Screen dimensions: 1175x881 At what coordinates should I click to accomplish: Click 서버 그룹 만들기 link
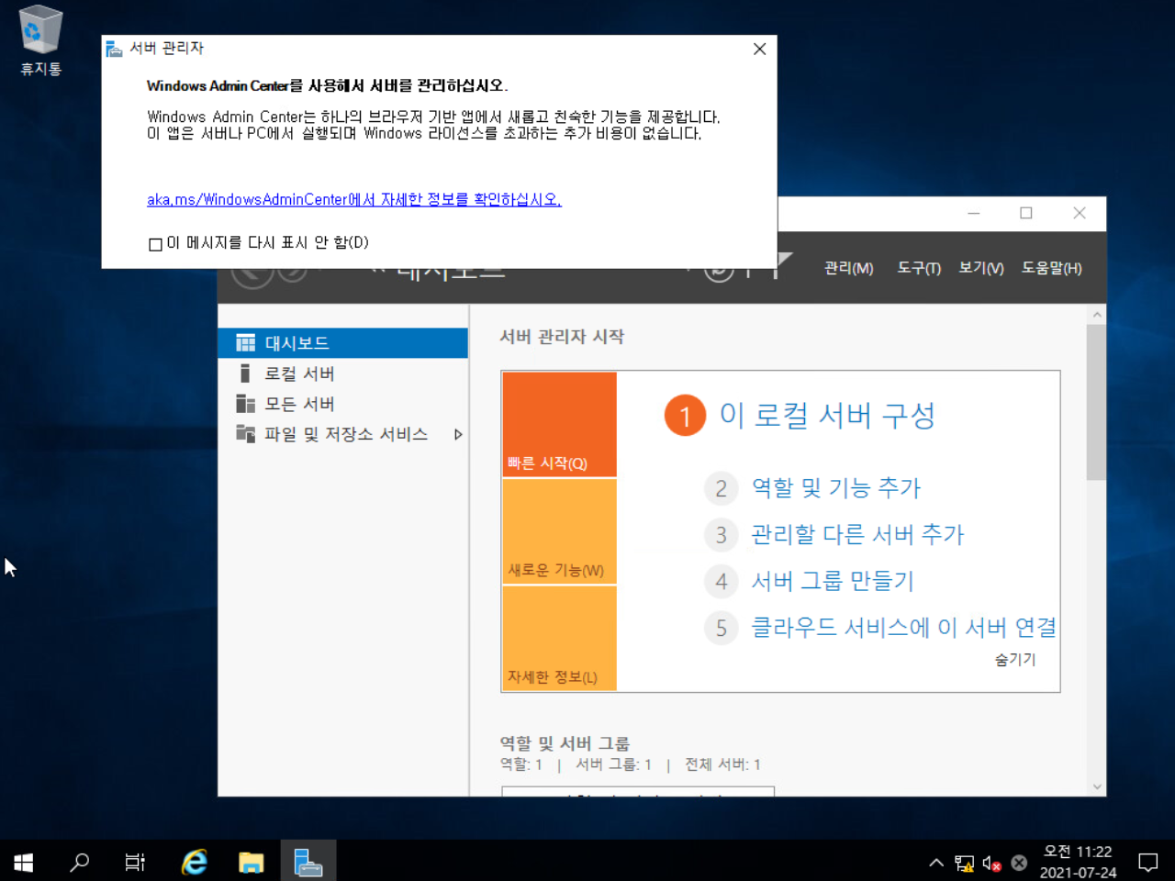(x=833, y=581)
